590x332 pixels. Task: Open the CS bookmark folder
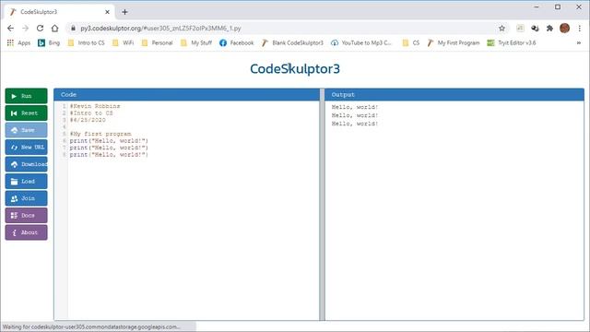pyautogui.click(x=411, y=43)
